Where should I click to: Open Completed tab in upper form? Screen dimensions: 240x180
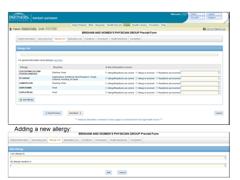pyautogui.click(x=135, y=39)
